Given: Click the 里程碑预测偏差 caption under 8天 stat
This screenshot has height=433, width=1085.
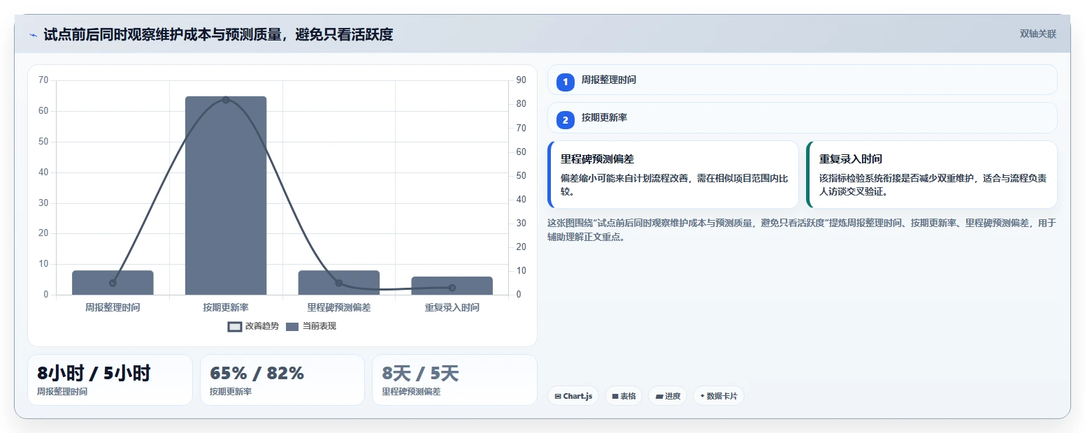Looking at the screenshot, I should pyautogui.click(x=411, y=392).
